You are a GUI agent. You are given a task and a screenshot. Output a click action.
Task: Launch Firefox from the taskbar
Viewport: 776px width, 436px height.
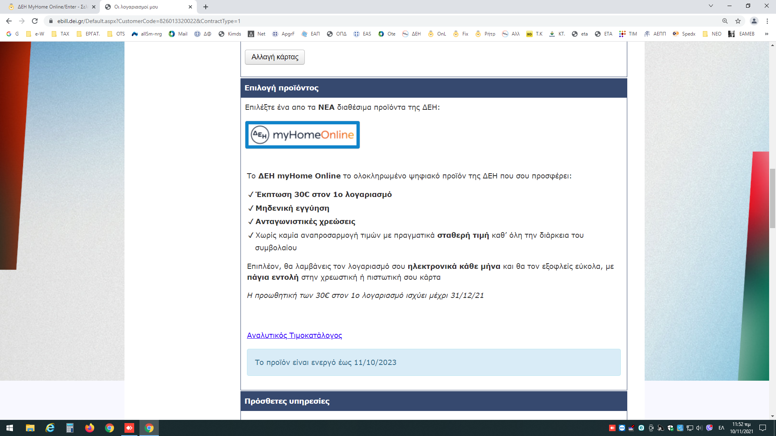pyautogui.click(x=89, y=428)
